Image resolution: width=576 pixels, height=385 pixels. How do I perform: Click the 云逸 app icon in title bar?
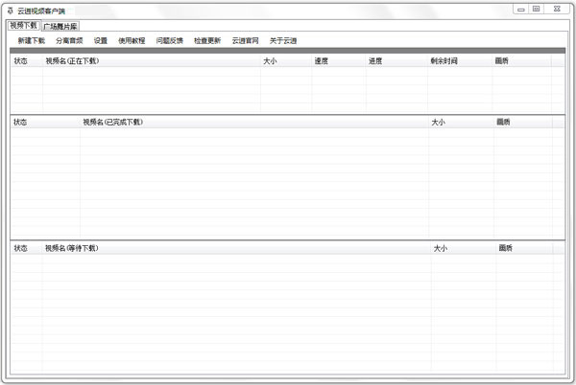tap(10, 10)
